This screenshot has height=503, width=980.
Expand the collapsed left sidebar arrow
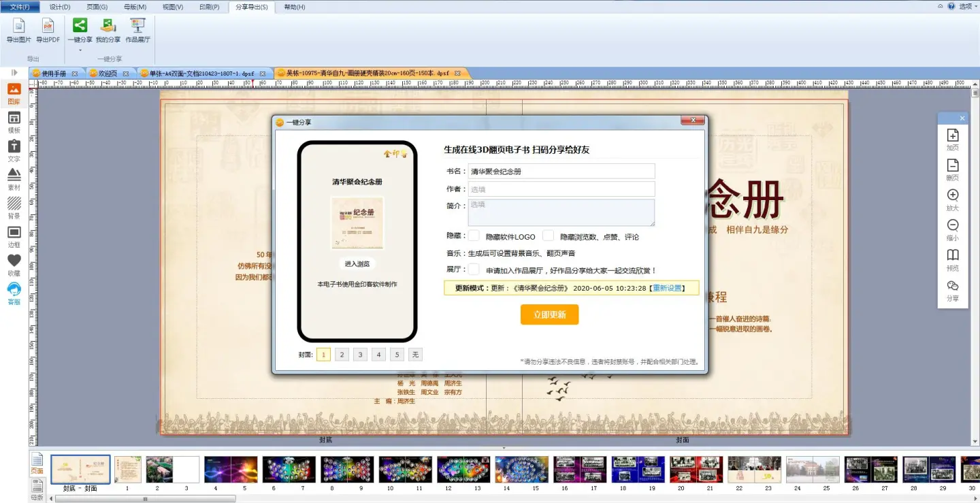(x=14, y=72)
